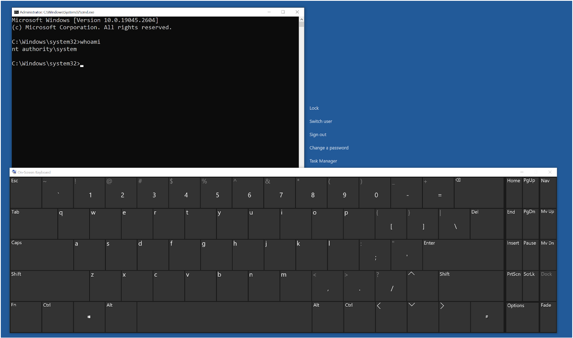
Task: Tap the PgUp key
Action: [531, 193]
